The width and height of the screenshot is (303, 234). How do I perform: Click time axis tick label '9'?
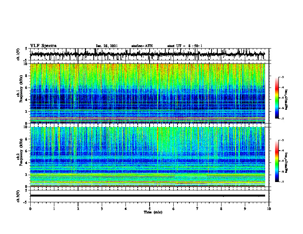point(245,209)
